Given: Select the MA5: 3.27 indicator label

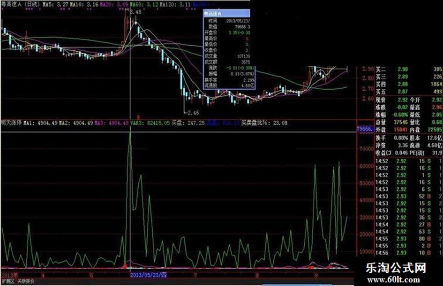Looking at the screenshot, I should (x=55, y=4).
